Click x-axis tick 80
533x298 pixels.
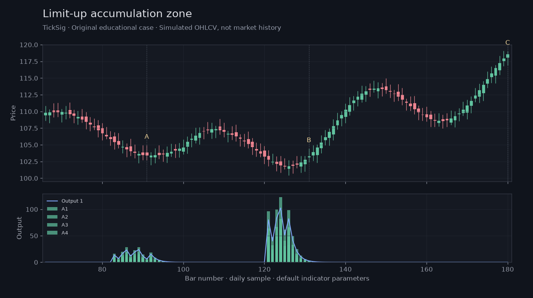(102, 269)
